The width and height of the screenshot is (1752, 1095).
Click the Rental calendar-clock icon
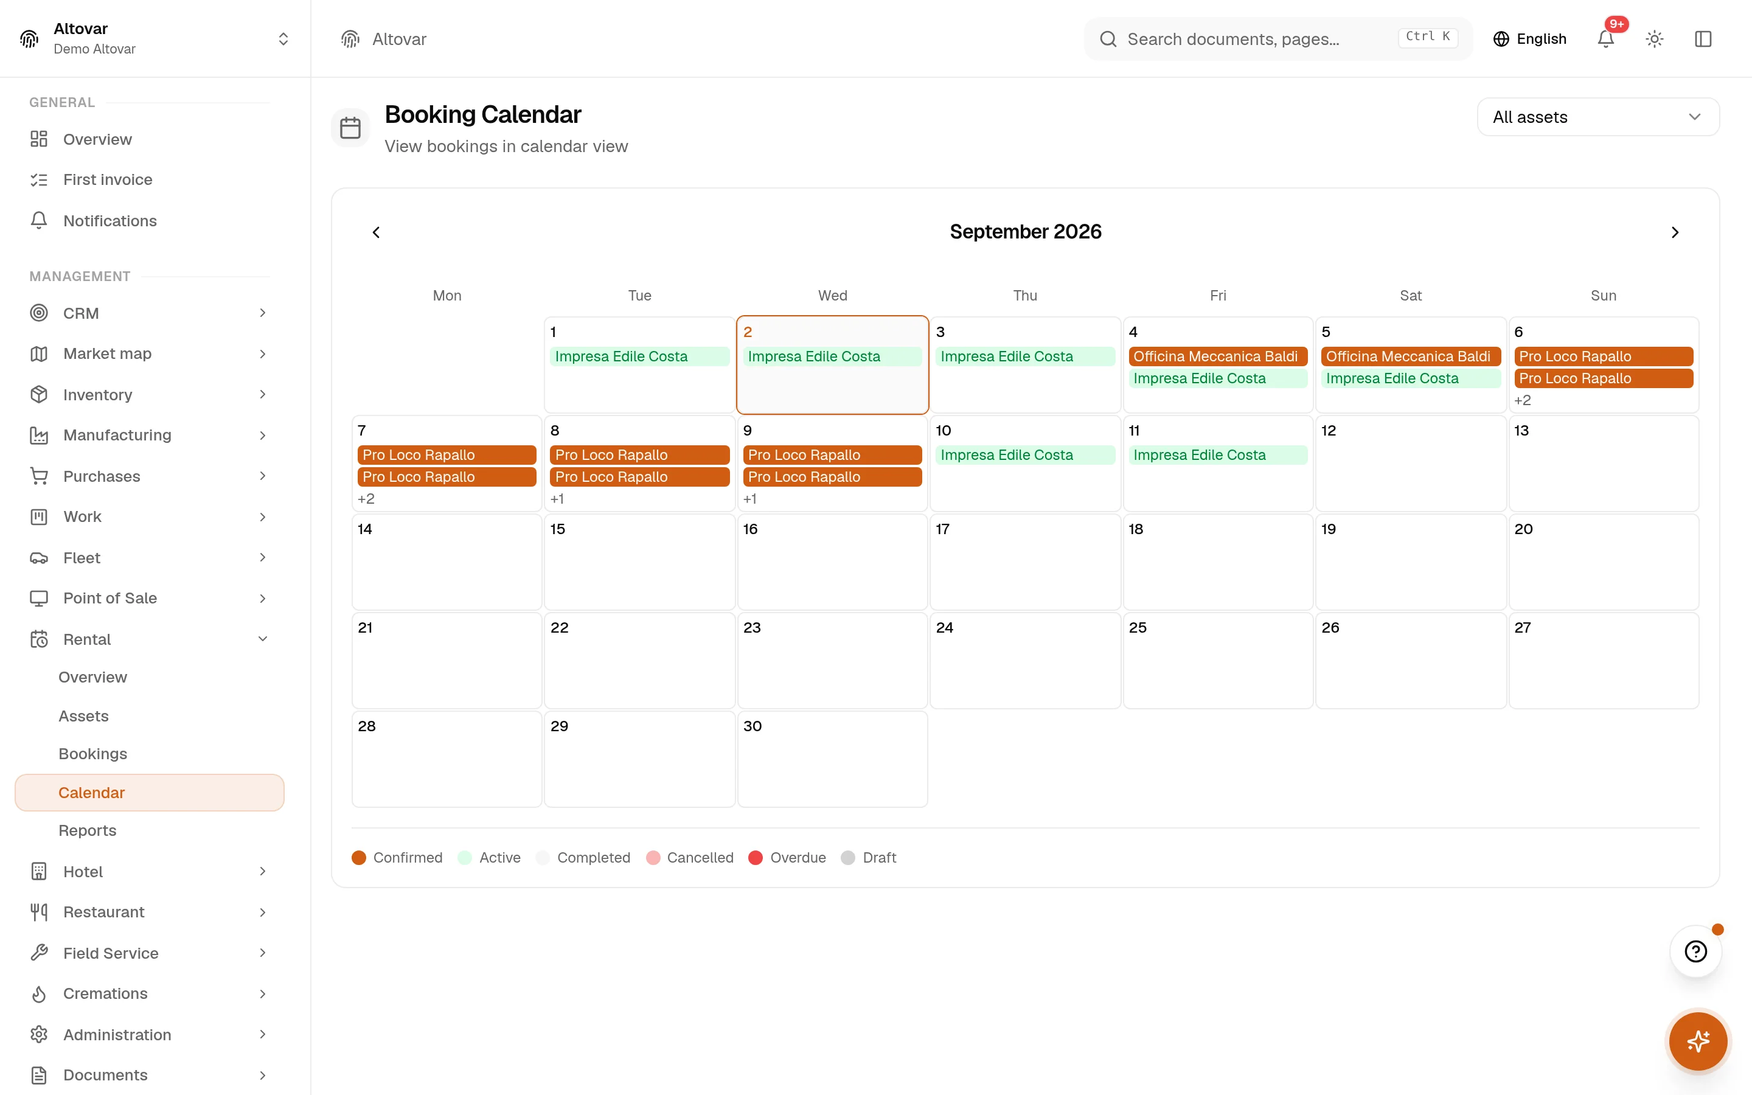pyautogui.click(x=39, y=639)
